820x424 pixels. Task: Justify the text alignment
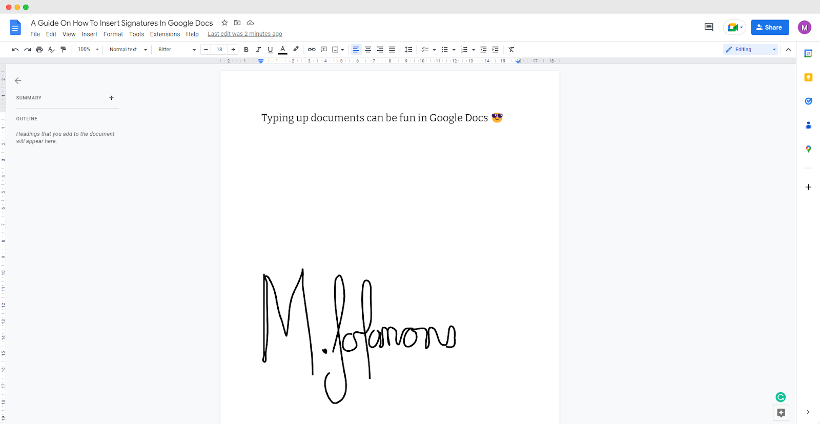tap(392, 50)
